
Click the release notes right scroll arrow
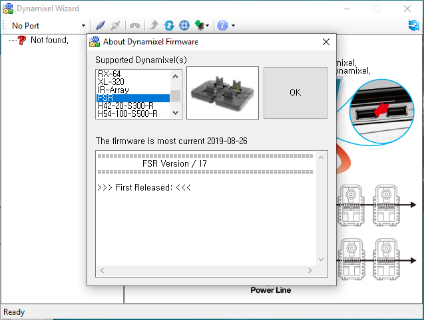point(310,270)
